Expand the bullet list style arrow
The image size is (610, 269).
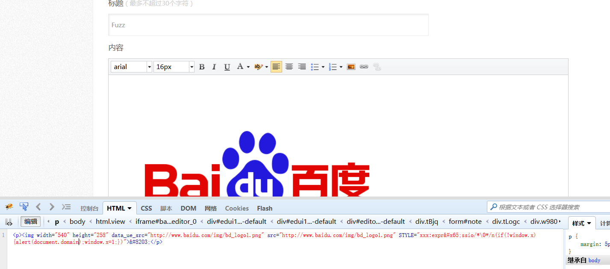tap(323, 67)
